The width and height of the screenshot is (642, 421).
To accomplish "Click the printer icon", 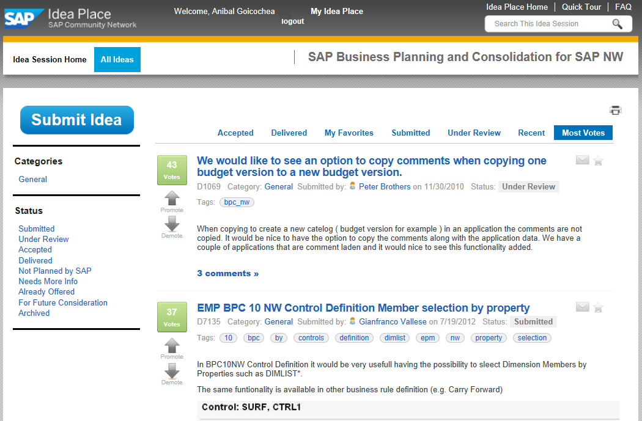I will [615, 110].
